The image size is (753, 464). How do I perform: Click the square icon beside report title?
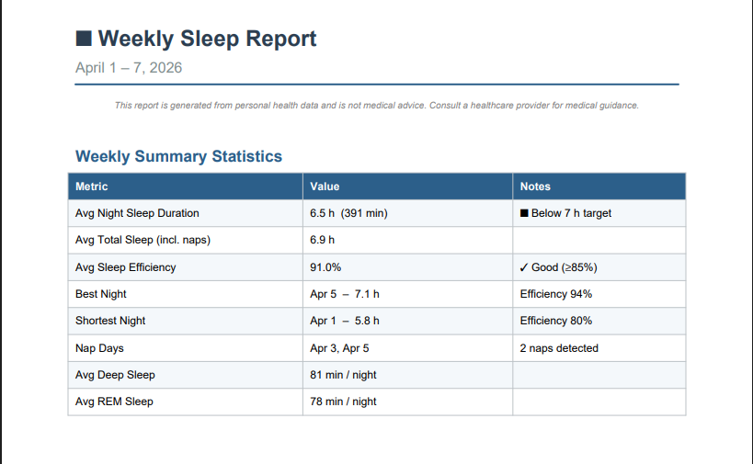point(84,39)
